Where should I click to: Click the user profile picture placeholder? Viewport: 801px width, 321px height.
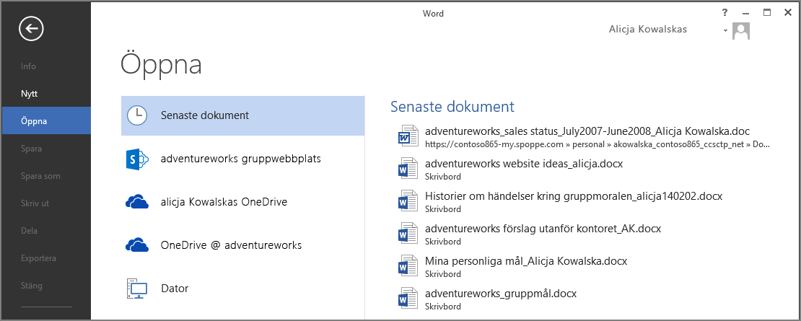tap(740, 30)
